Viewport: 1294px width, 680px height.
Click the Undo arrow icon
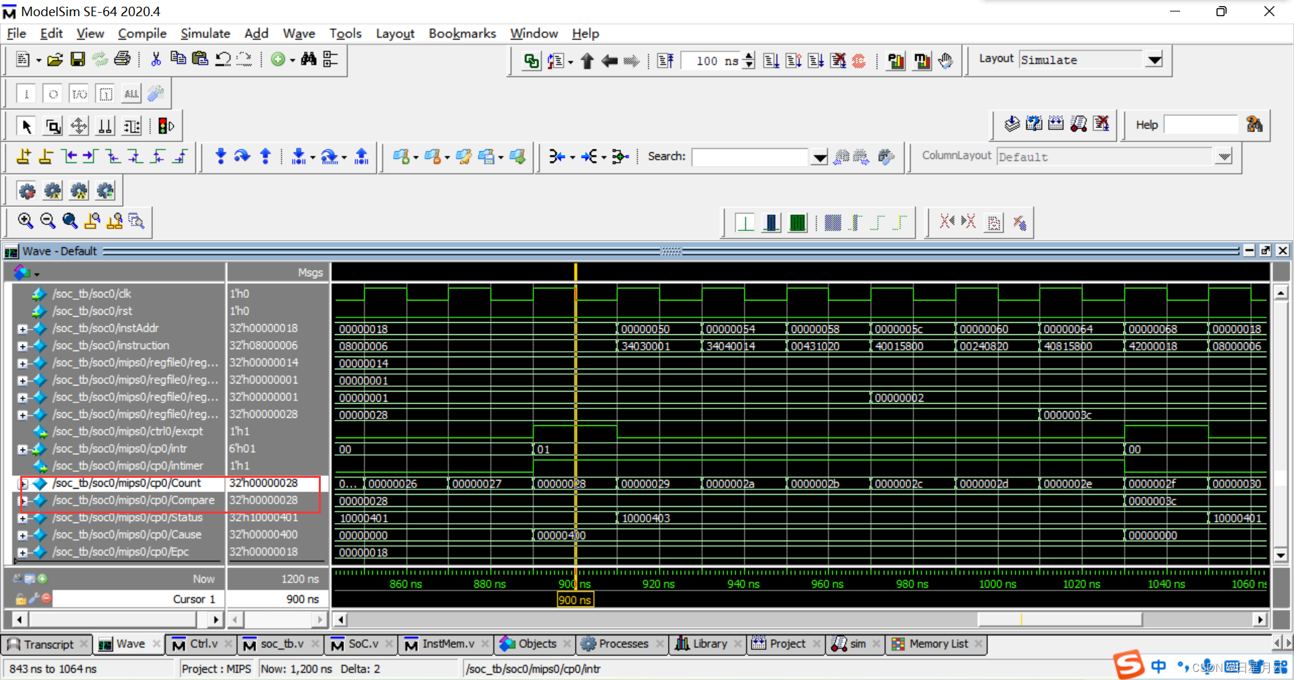222,59
